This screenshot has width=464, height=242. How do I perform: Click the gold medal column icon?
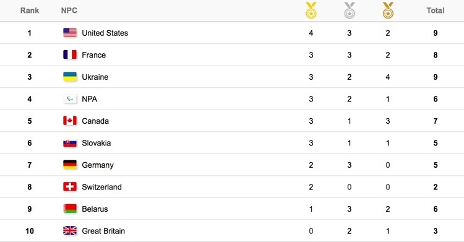pyautogui.click(x=311, y=11)
